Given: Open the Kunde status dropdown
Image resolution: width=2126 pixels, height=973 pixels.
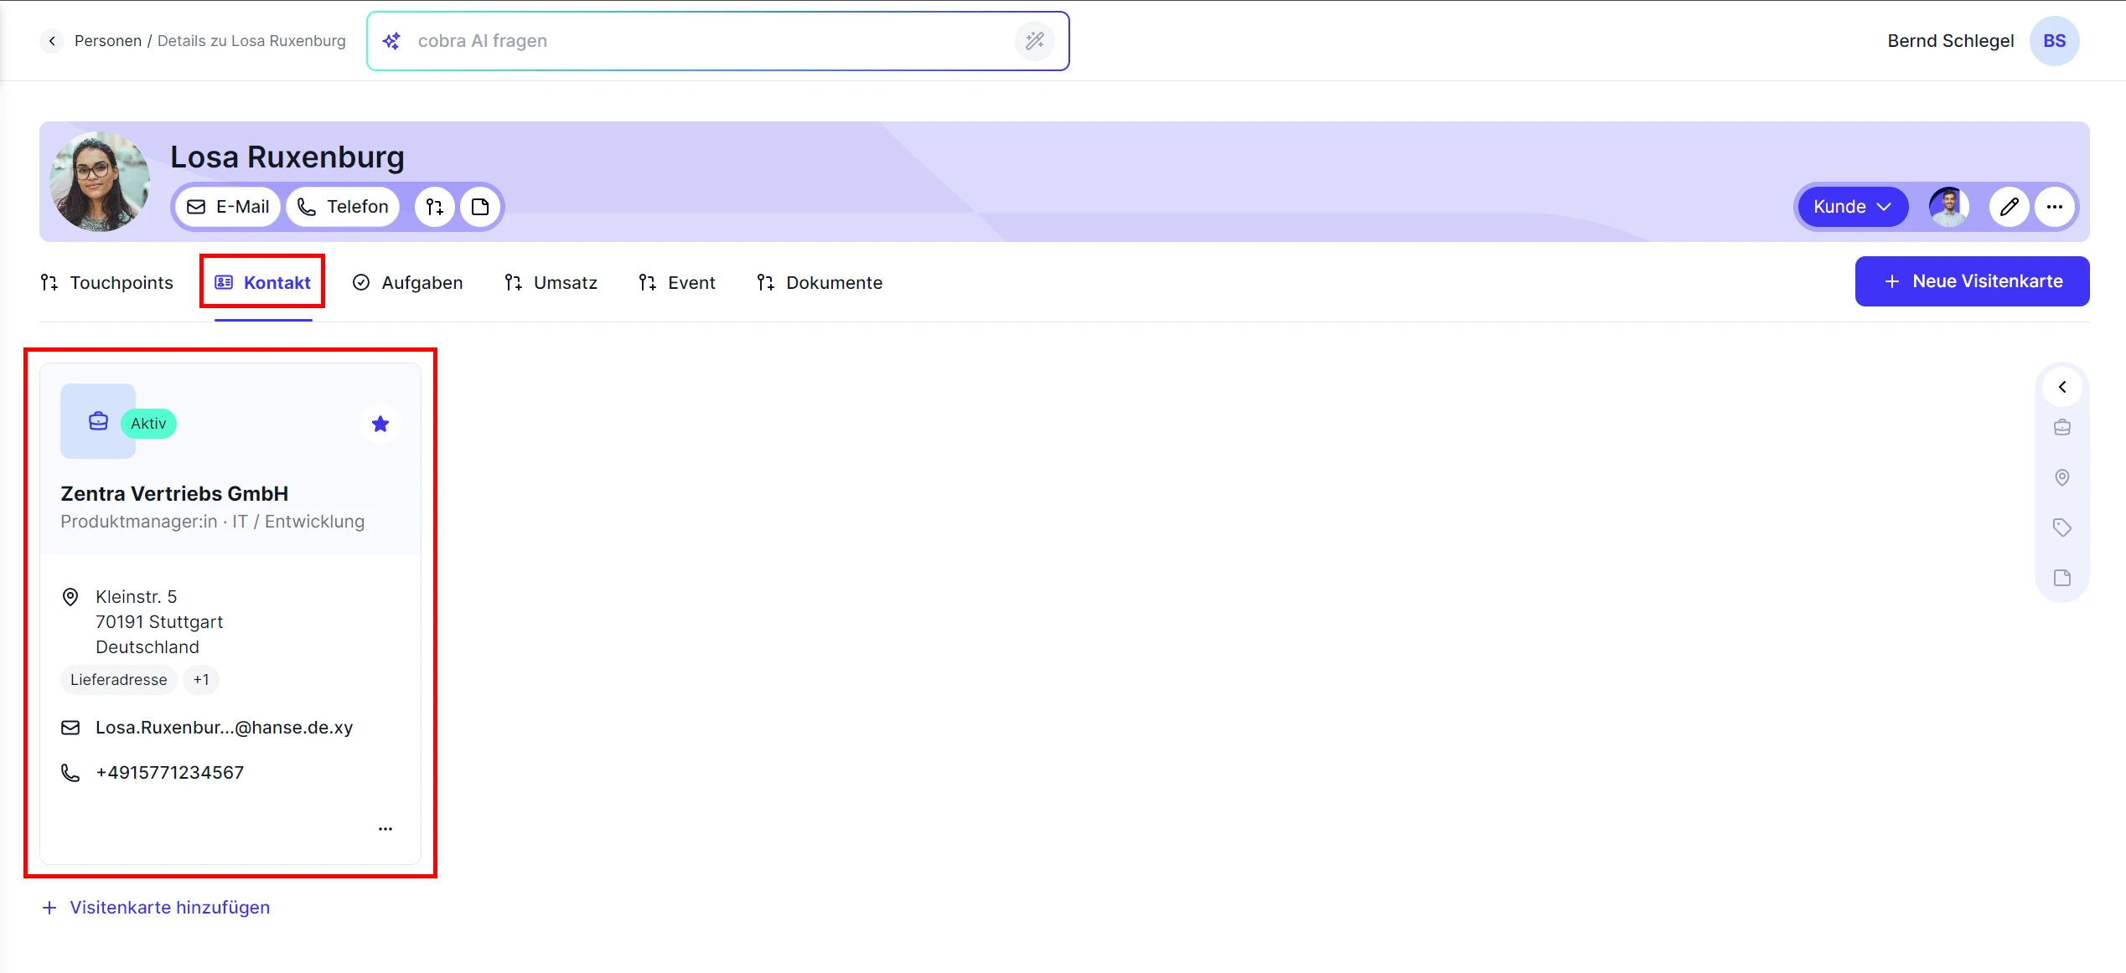Looking at the screenshot, I should pyautogui.click(x=1852, y=207).
